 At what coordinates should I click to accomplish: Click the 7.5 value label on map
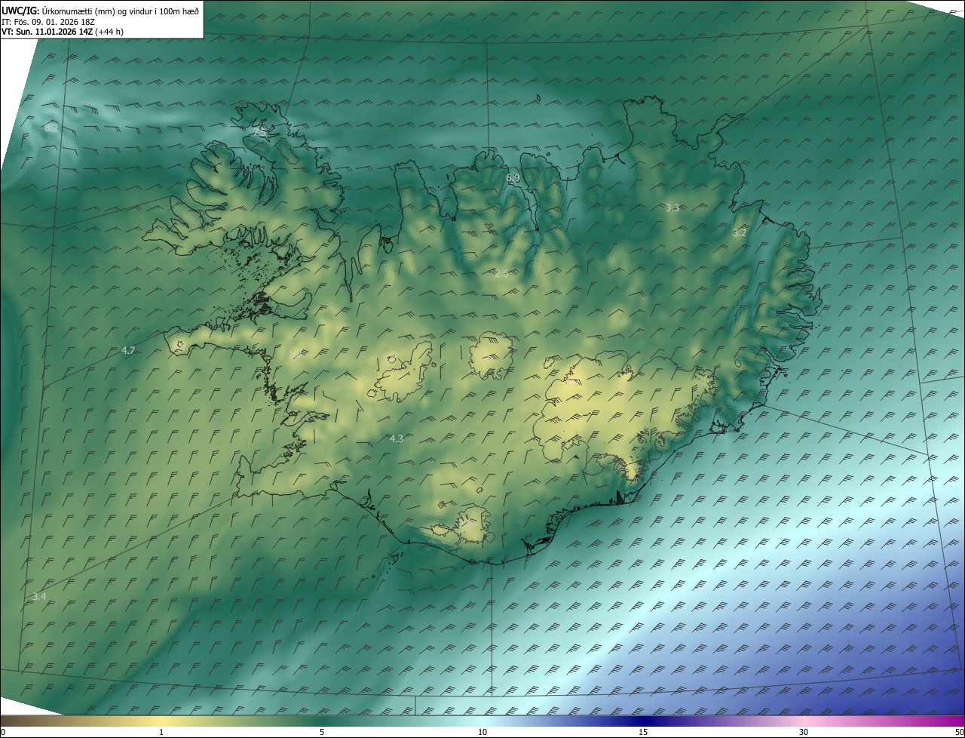click(x=260, y=132)
